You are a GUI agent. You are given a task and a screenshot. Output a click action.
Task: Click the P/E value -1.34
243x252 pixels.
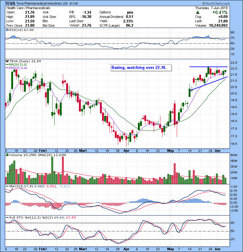87,12
